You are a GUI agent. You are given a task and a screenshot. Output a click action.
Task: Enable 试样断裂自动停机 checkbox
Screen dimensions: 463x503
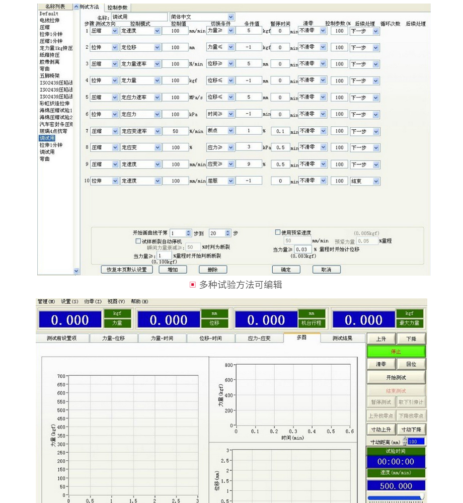pyautogui.click(x=138, y=241)
